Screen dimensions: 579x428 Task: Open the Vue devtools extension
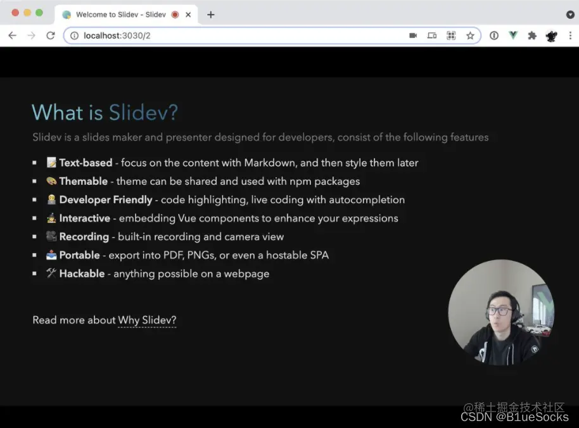513,35
